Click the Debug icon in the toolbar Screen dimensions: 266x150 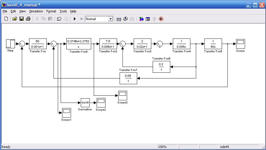(161, 19)
